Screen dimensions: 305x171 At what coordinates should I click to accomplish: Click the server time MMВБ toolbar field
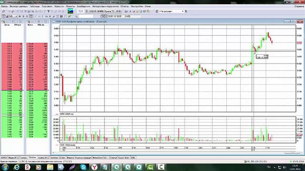(103, 11)
